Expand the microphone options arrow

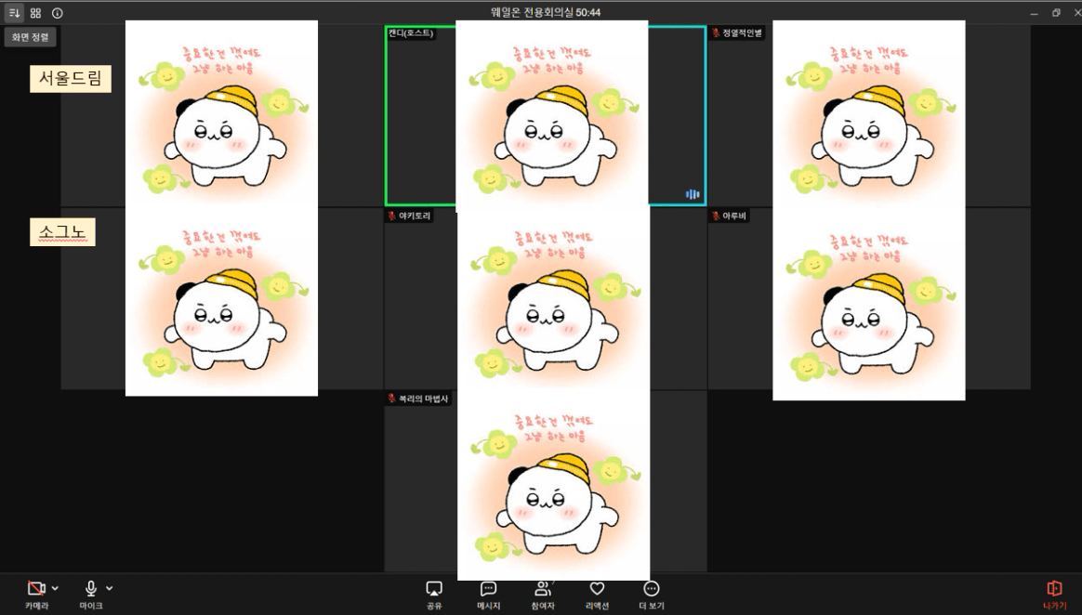click(110, 588)
